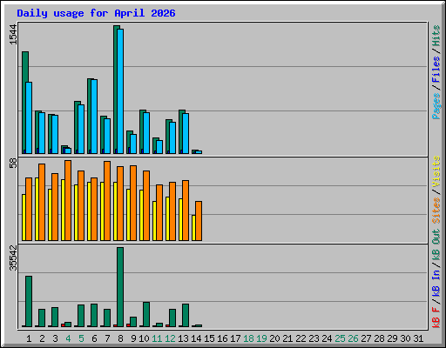Select day 5 on the date axis
Viewport: 446px width, 348px height.
[81, 338]
